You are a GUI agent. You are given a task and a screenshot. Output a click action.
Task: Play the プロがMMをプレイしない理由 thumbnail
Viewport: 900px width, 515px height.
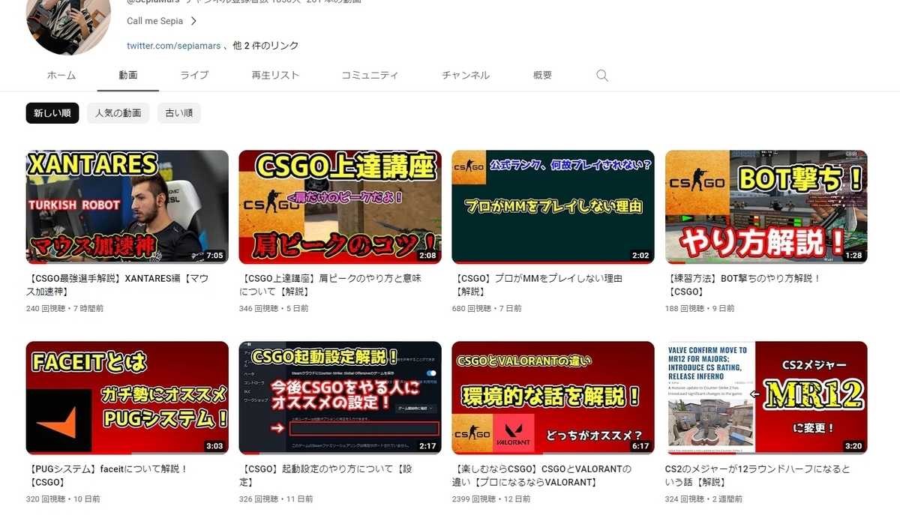tap(553, 207)
